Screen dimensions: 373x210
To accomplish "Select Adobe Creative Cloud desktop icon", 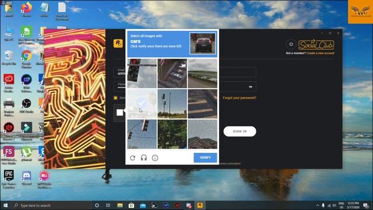I will point(9,83).
